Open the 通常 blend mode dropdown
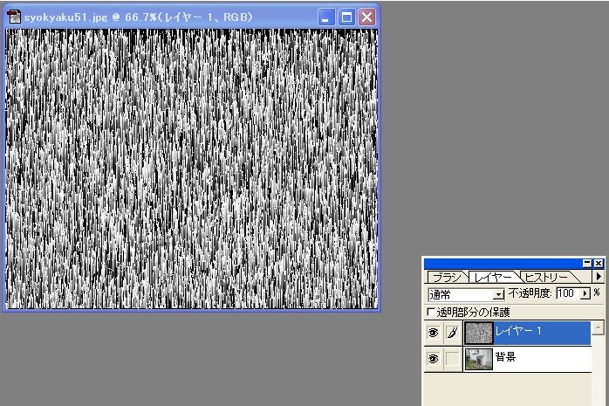This screenshot has height=406, width=609. [x=499, y=295]
